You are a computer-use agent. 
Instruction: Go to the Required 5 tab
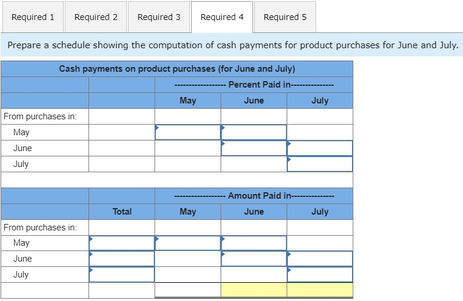pos(285,17)
